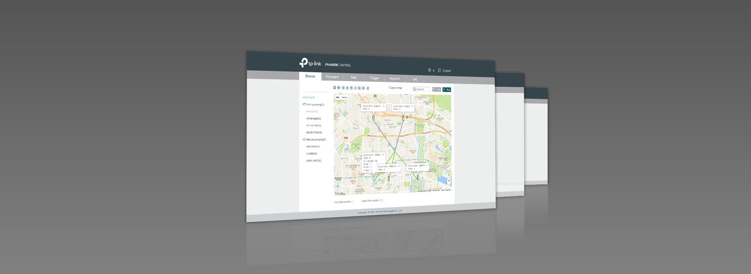
Task: Select the KARA AREA(2) group
Action: (x=314, y=161)
